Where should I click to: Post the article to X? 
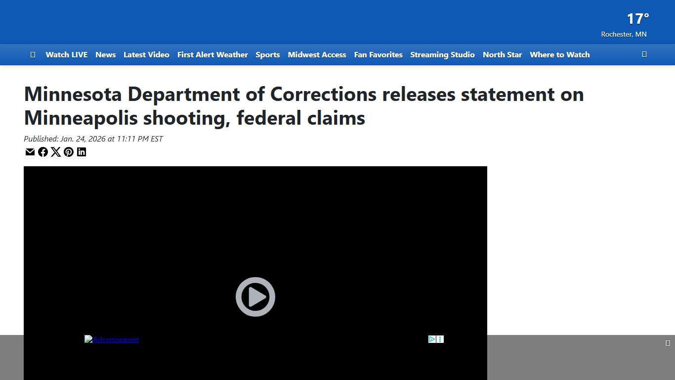click(x=56, y=152)
